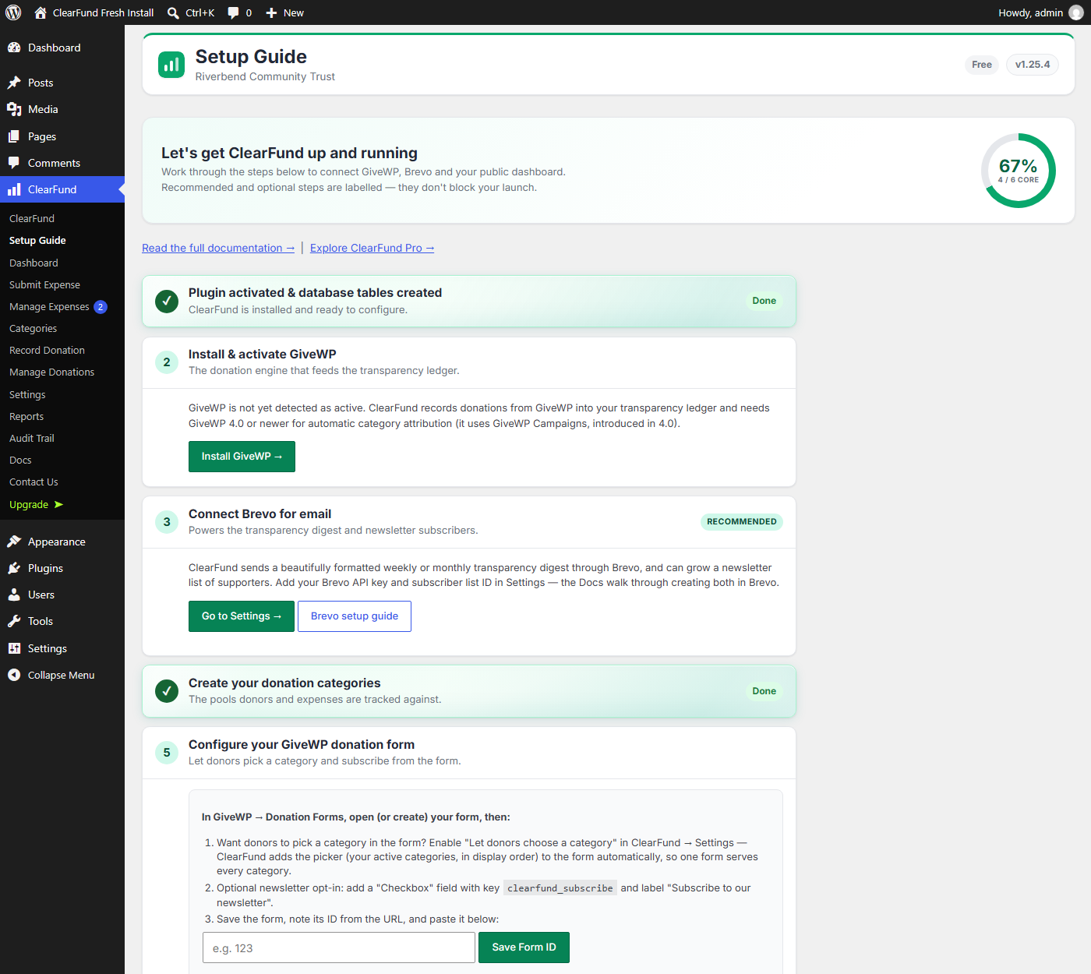The image size is (1091, 974).
Task: Click step number 2 circle for GiveWP
Action: [167, 362]
